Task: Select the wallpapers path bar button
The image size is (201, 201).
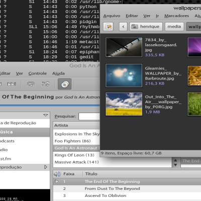Action: click(194, 27)
